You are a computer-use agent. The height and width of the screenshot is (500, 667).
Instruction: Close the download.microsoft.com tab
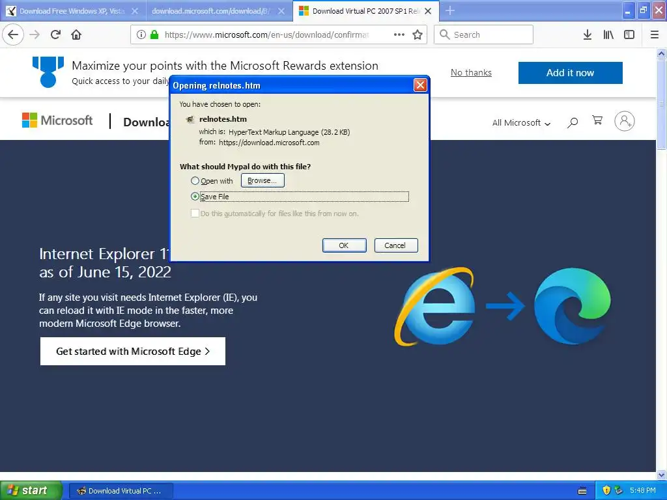(x=281, y=11)
